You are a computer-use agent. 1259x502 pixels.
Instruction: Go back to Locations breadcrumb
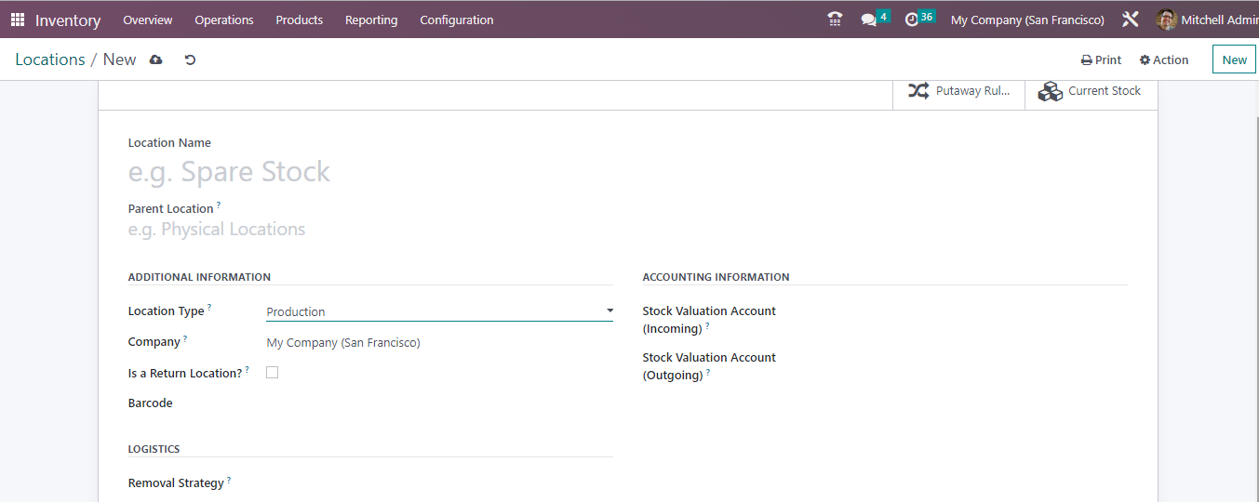click(50, 59)
